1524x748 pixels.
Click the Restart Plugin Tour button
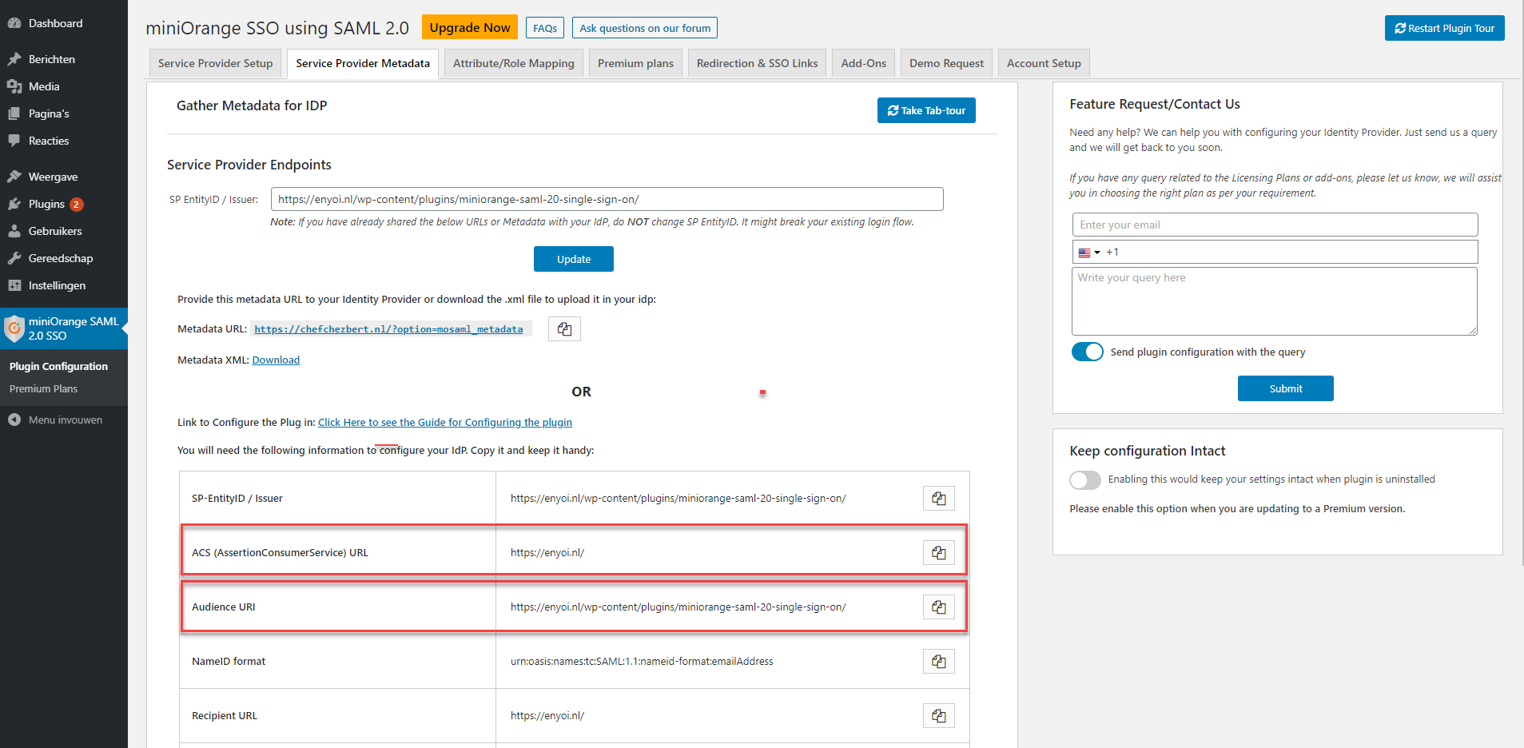(x=1444, y=28)
